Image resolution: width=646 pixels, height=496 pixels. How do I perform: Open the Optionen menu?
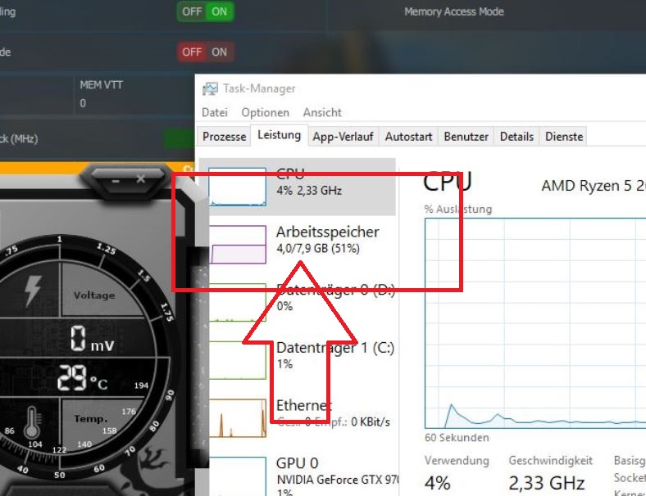coord(265,112)
